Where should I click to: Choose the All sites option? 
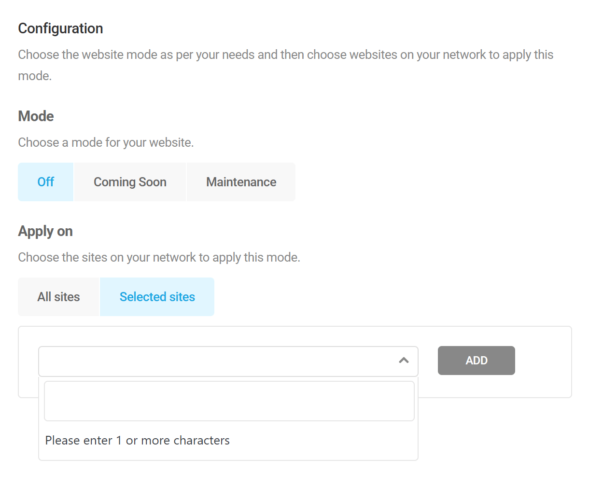pyautogui.click(x=58, y=297)
